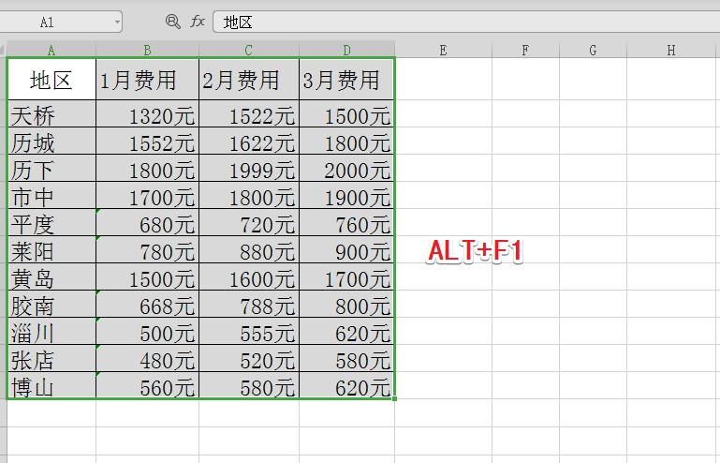Select the 莱阳 cell
720x463 pixels.
[51, 249]
